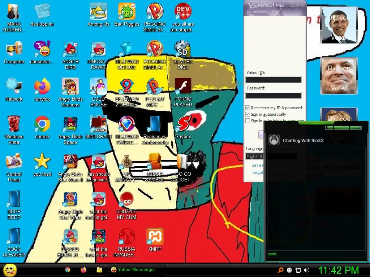Open the Help menu in Yahoo Messenger
The image size is (370, 277).
[x=275, y=12]
